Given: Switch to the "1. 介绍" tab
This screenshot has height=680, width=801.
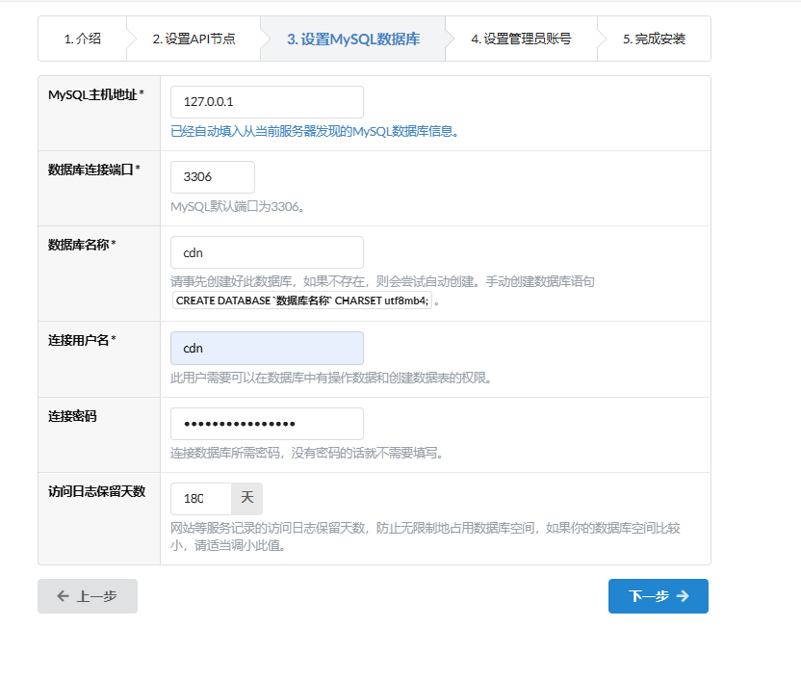Looking at the screenshot, I should coord(83,39).
